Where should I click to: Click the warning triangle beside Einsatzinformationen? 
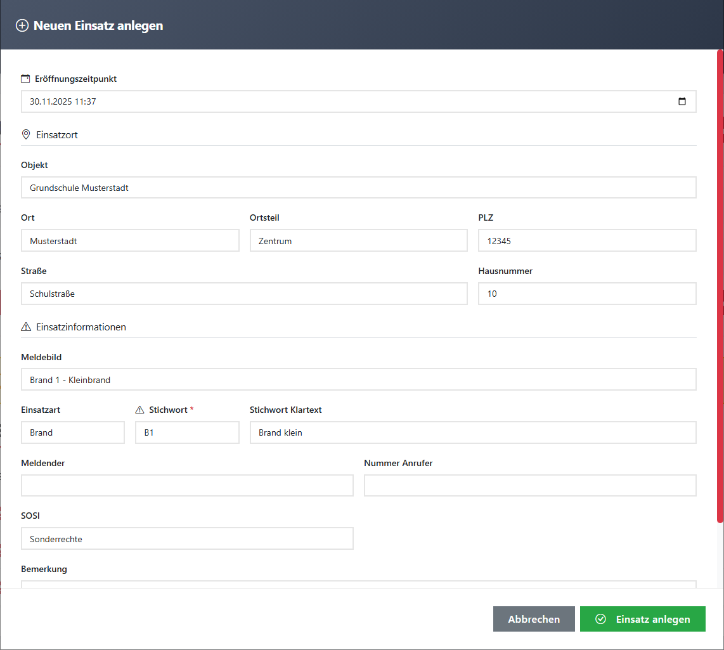click(26, 327)
